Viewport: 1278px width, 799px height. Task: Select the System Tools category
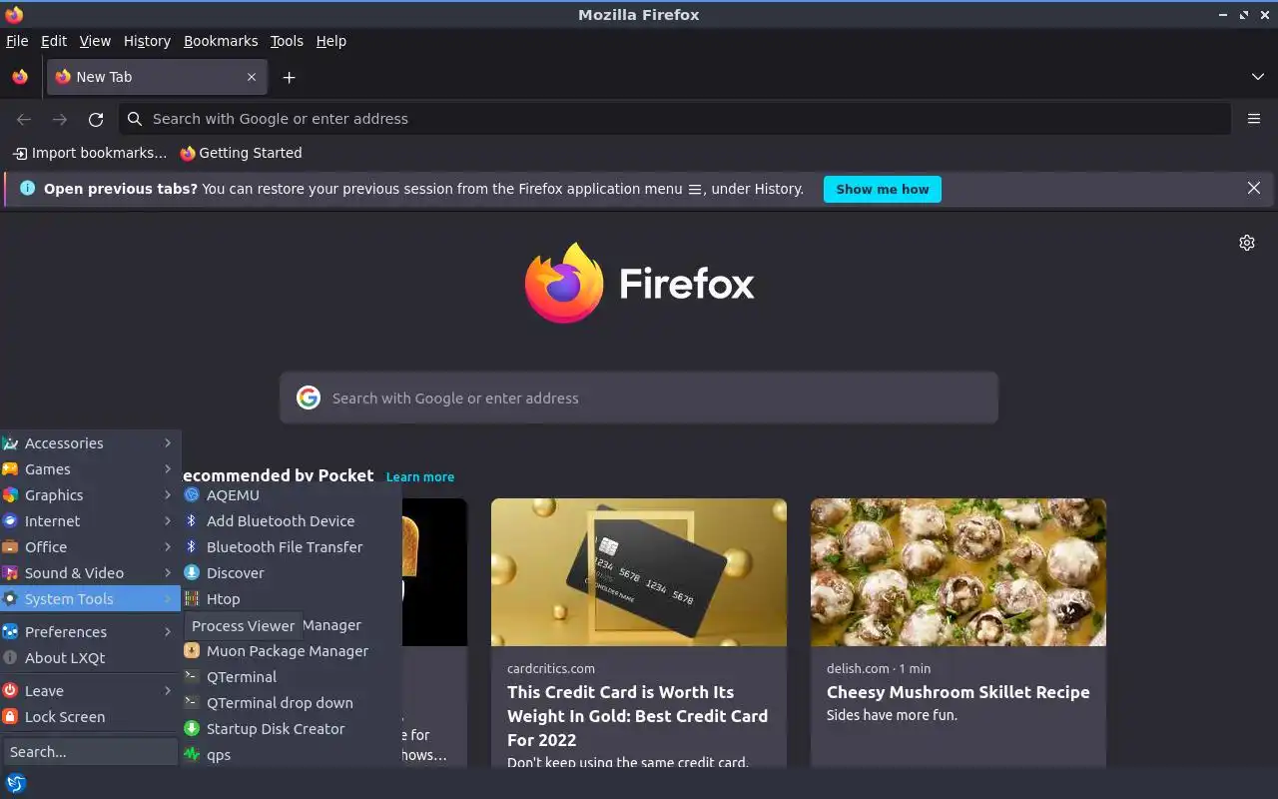point(90,599)
